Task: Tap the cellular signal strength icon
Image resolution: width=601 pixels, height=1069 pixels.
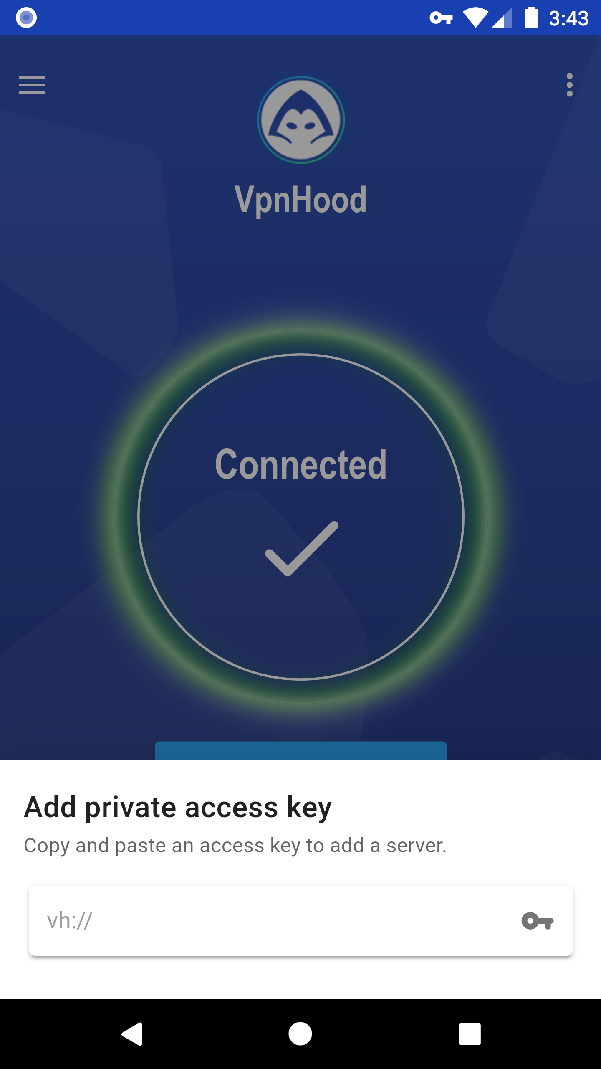Action: tap(502, 18)
